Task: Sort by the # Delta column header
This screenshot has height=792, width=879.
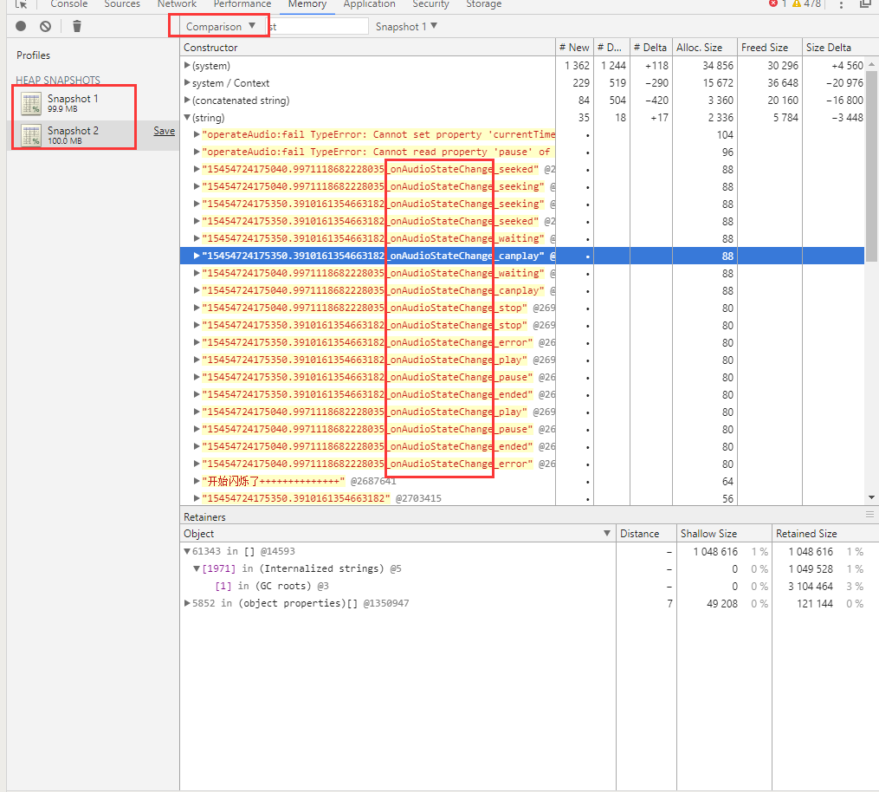Action: click(651, 48)
